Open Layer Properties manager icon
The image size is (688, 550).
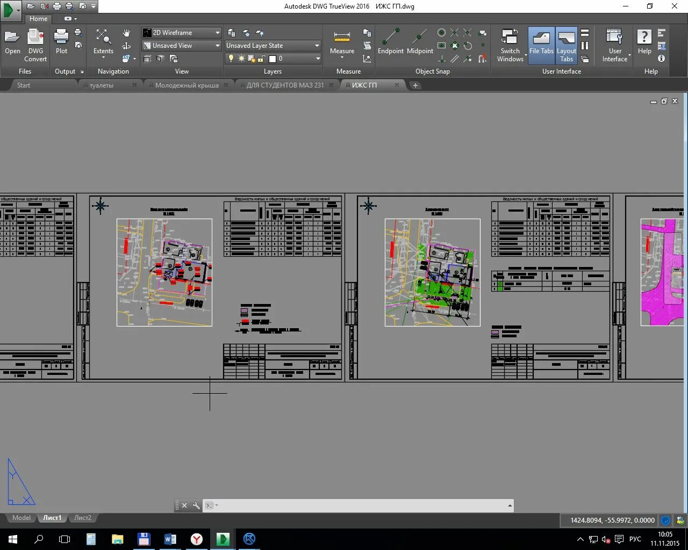tap(231, 33)
